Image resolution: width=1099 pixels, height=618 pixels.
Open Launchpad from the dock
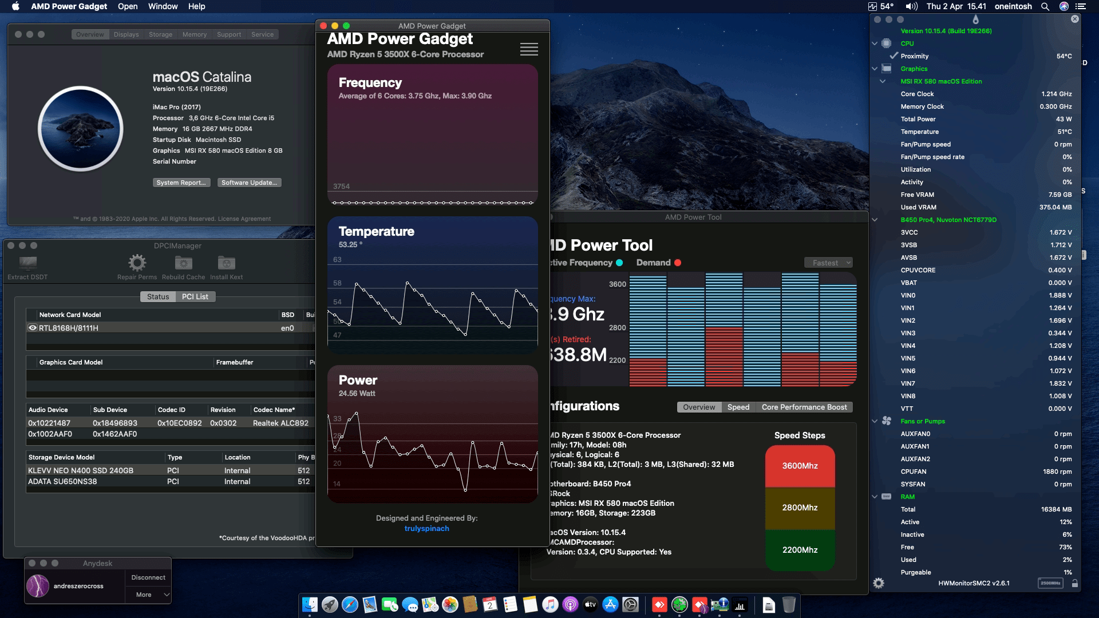330,604
